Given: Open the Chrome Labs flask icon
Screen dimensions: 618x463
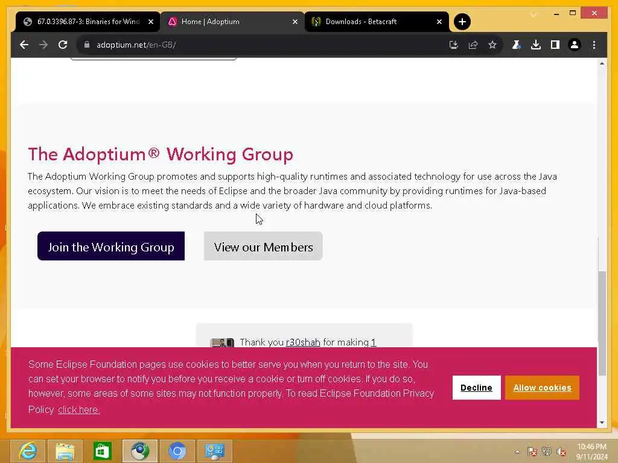Looking at the screenshot, I should pyautogui.click(x=517, y=45).
